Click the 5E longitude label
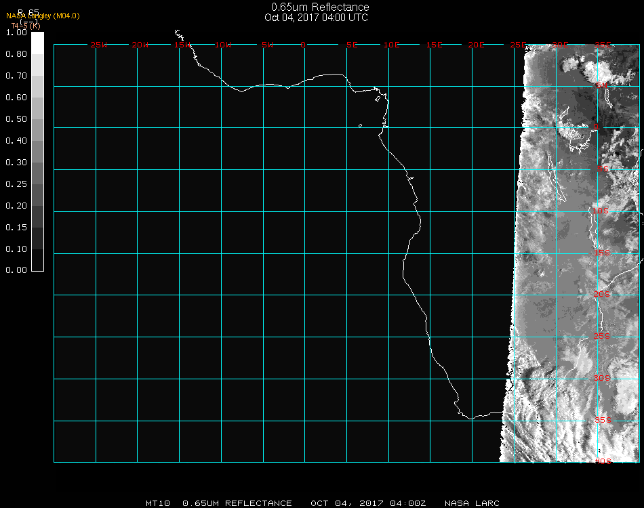644x508 pixels. point(352,45)
